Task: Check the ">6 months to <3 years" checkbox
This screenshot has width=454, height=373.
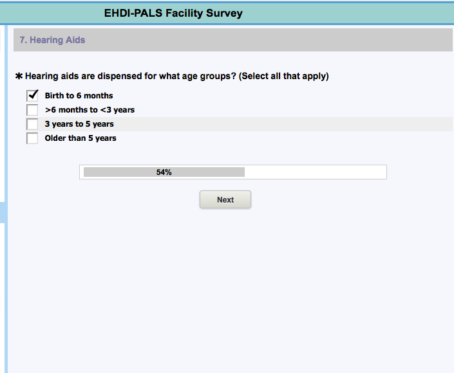Action: coord(32,110)
